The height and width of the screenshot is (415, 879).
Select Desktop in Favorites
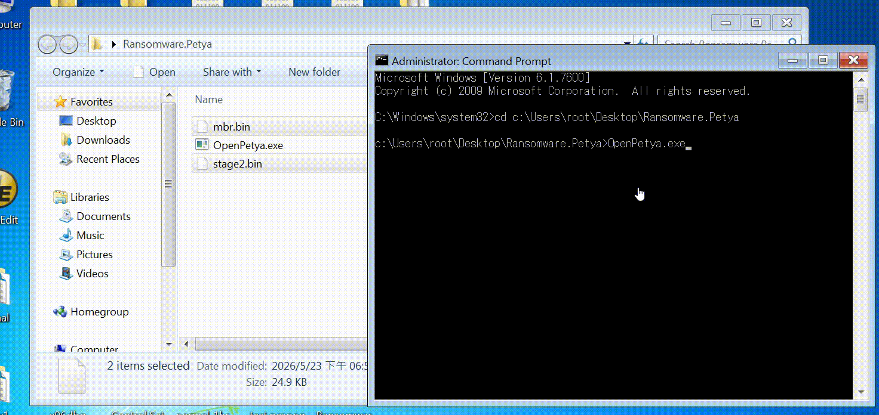96,121
